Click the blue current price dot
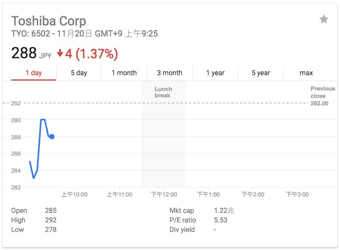The image size is (340, 250). (x=52, y=137)
